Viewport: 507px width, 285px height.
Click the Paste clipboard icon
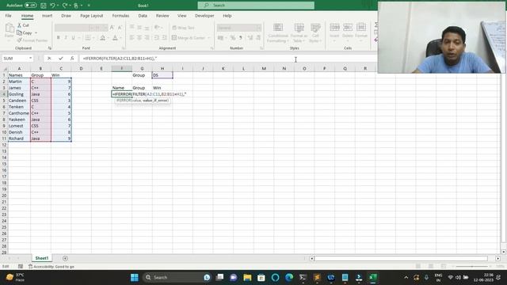coord(10,29)
